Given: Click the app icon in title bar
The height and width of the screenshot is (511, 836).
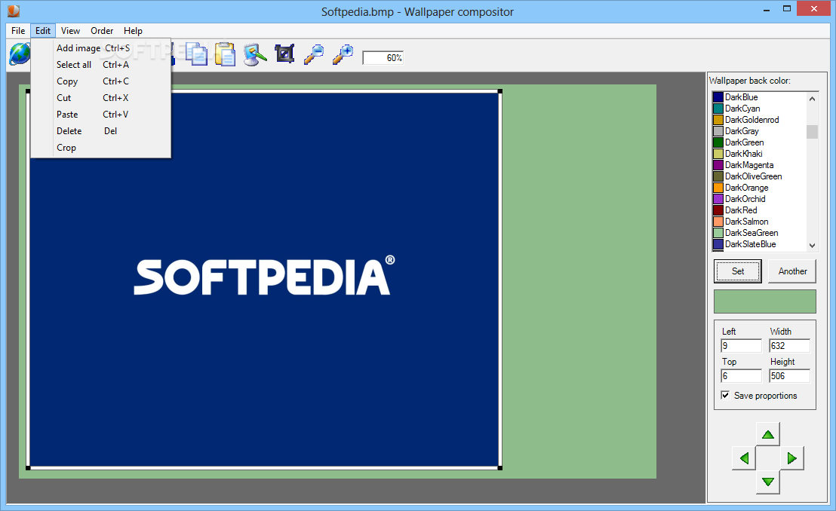Looking at the screenshot, I should 14,10.
